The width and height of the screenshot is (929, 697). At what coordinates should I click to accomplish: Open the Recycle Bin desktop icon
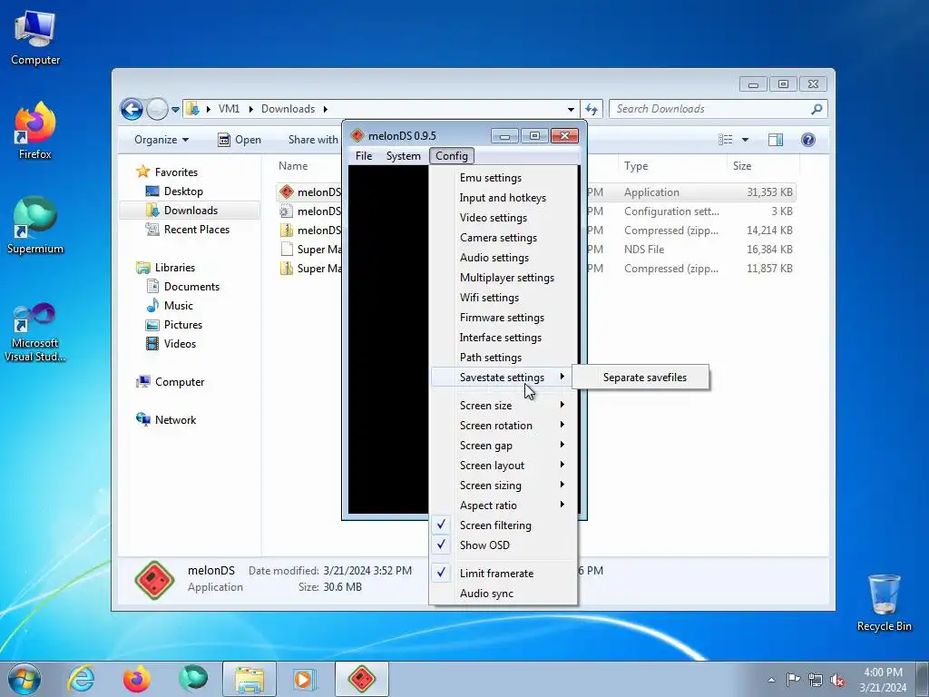(x=884, y=603)
